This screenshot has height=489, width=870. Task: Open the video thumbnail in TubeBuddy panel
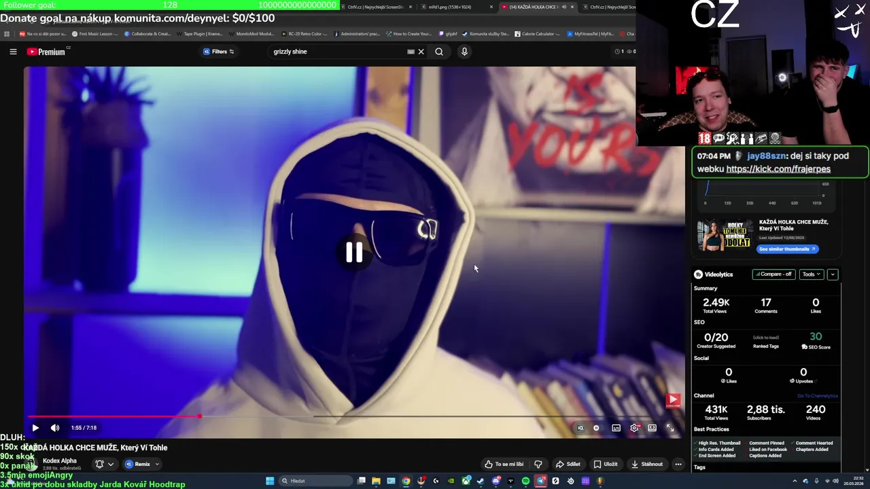pos(725,235)
